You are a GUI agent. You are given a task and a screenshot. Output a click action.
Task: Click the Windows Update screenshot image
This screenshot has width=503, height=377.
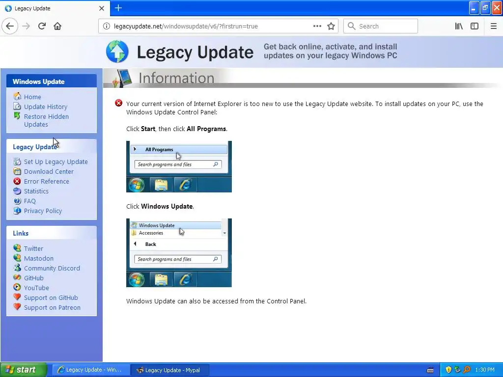click(179, 253)
